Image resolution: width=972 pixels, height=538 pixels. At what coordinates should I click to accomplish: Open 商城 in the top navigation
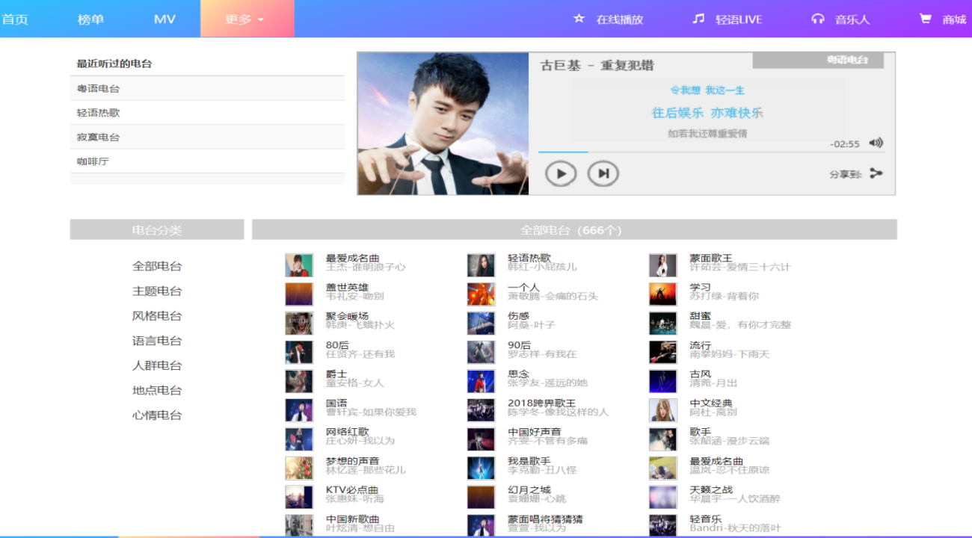(x=954, y=19)
